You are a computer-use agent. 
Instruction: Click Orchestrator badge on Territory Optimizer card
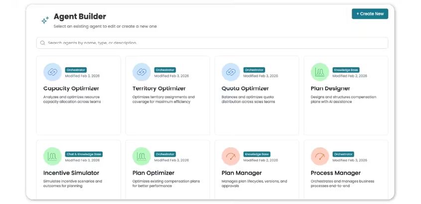point(165,70)
